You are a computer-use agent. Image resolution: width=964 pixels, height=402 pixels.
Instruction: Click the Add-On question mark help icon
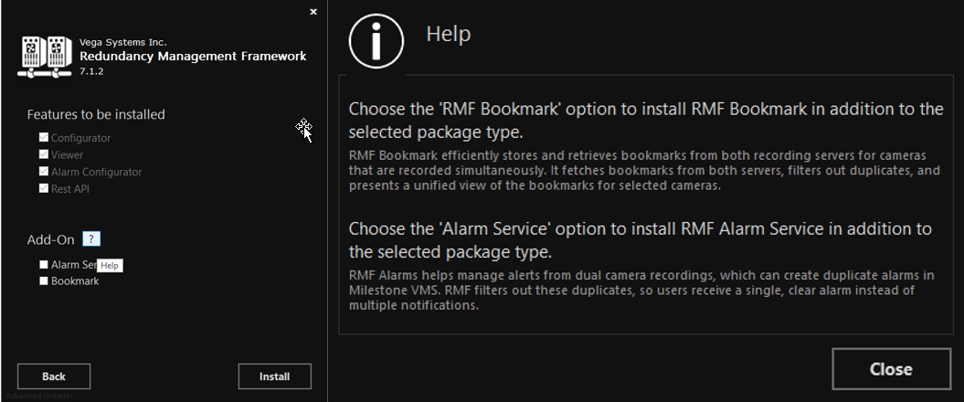(x=90, y=239)
